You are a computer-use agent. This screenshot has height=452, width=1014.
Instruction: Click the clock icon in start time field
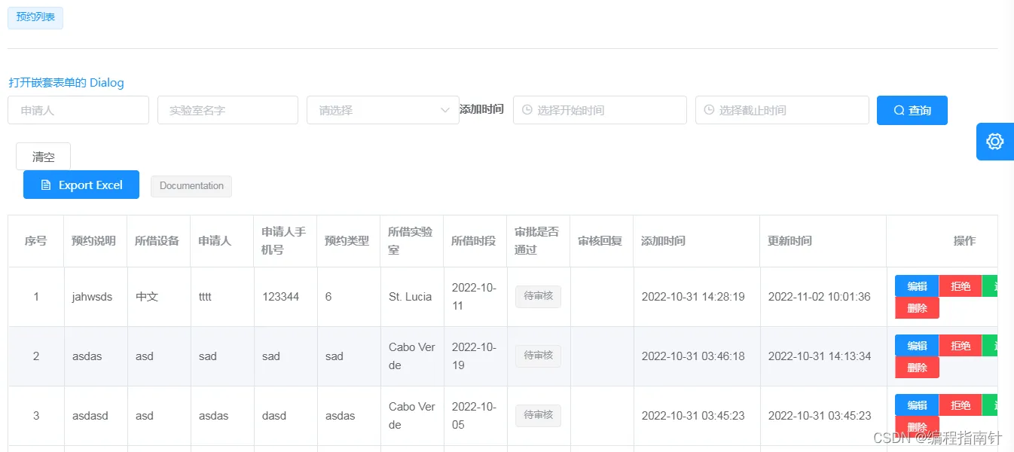tap(527, 110)
